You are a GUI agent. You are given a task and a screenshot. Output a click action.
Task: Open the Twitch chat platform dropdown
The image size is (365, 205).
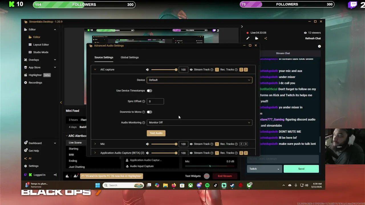[264, 169]
